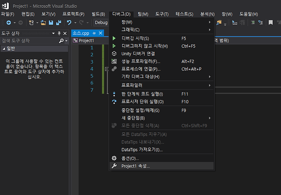Click the 검색 도구 상자 search field
Viewport: 281px width, 195px height.
[30, 41]
